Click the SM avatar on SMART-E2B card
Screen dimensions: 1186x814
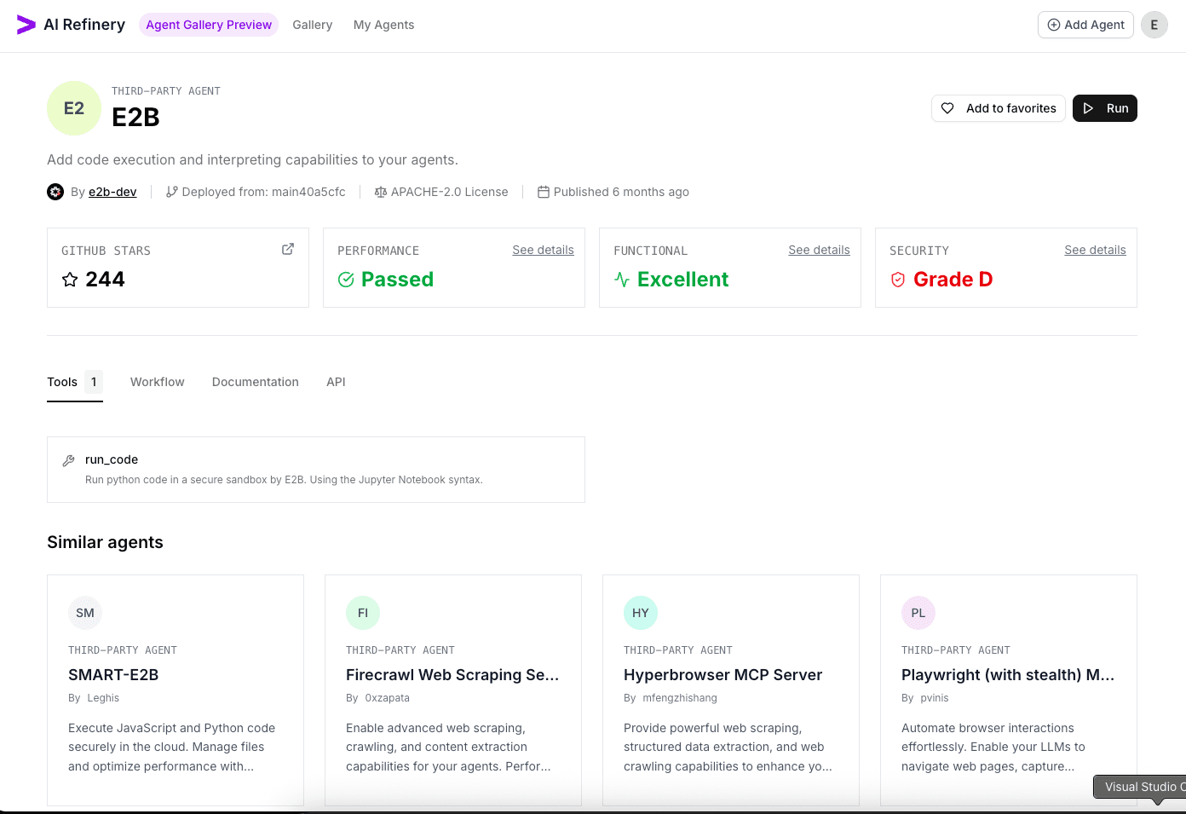point(85,613)
